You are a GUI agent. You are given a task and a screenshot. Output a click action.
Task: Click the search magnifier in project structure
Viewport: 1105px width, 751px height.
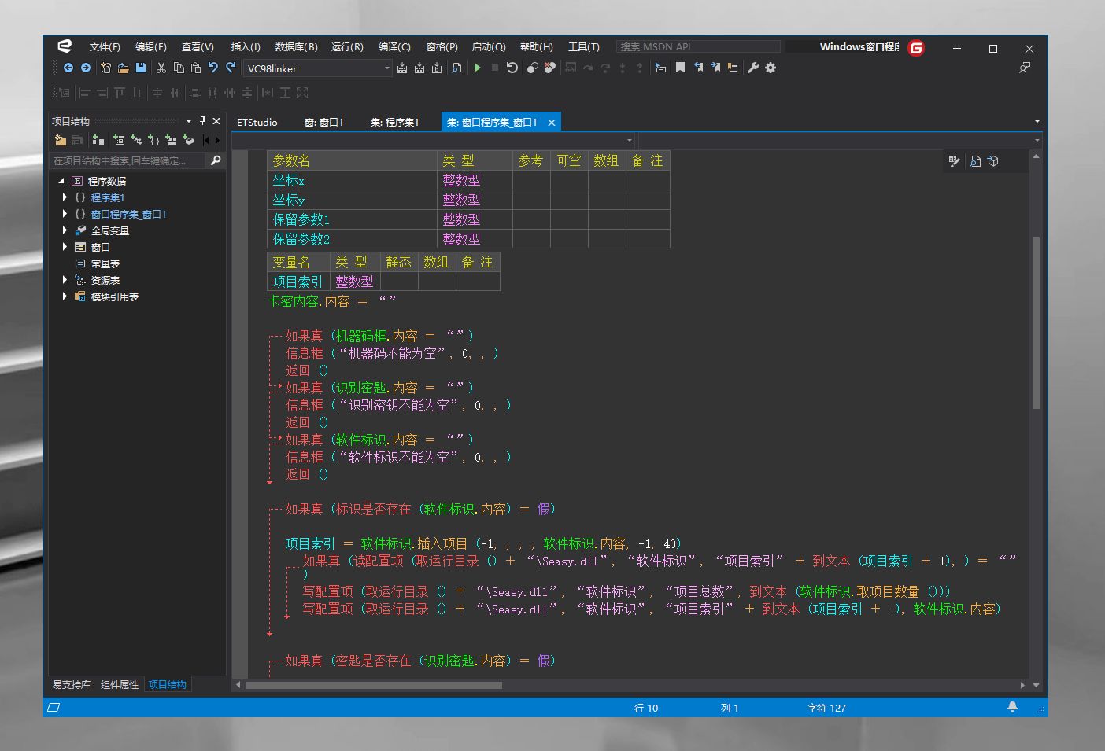click(x=216, y=160)
